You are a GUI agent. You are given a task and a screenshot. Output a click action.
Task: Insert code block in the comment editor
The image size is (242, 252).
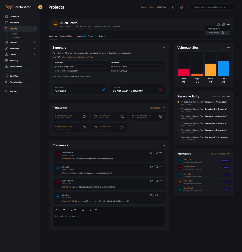79,210
